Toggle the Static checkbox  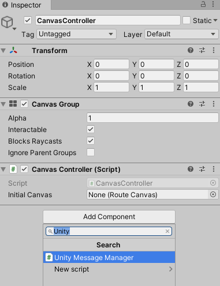(187, 20)
